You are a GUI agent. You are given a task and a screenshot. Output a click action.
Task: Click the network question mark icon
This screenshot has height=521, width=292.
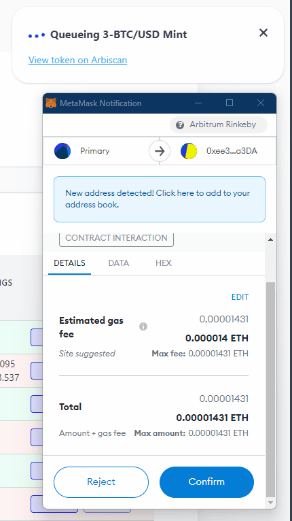pos(180,125)
